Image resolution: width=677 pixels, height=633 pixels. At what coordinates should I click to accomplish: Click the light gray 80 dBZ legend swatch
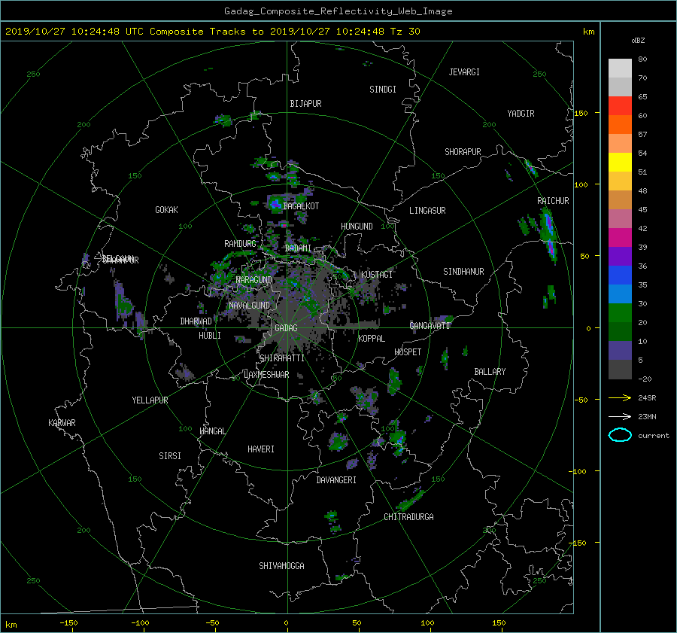coord(620,68)
